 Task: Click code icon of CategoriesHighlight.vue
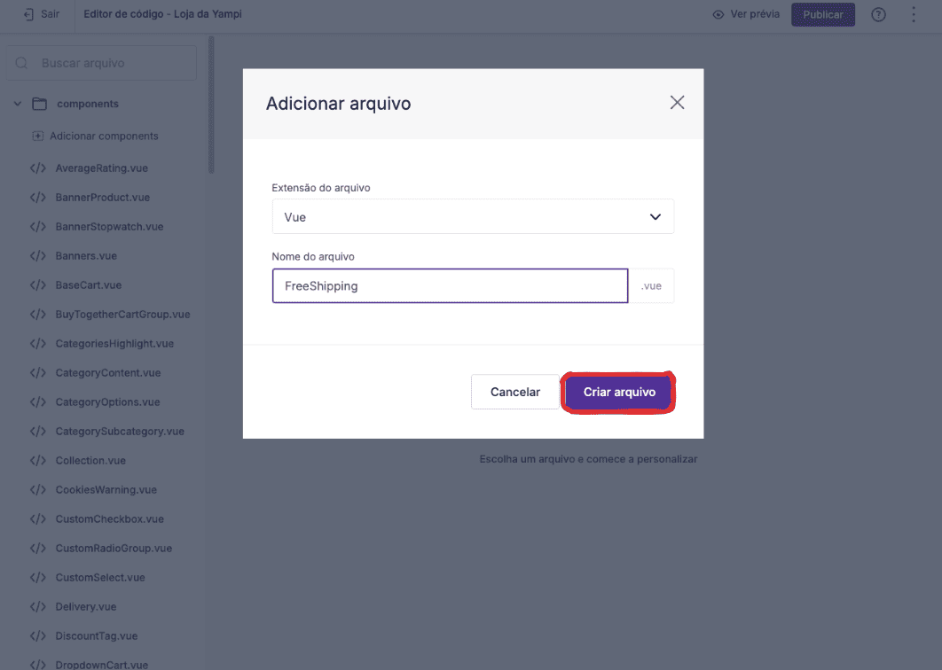coord(38,343)
